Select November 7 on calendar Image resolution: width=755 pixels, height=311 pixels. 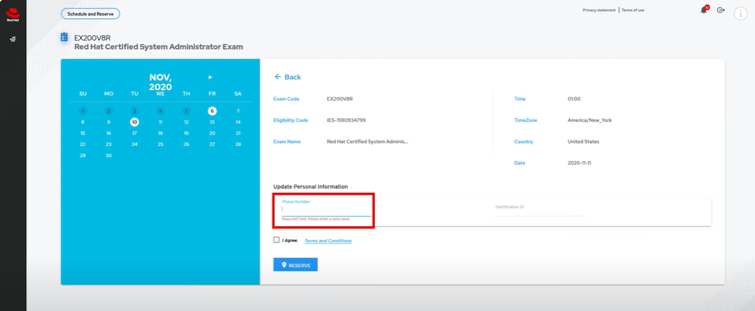(238, 111)
